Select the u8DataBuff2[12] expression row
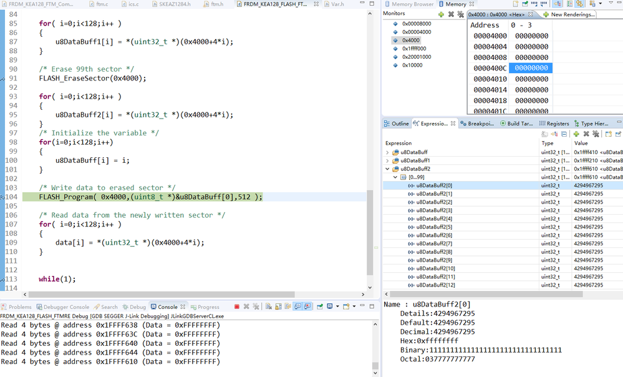This screenshot has height=377, width=623. 503,285
